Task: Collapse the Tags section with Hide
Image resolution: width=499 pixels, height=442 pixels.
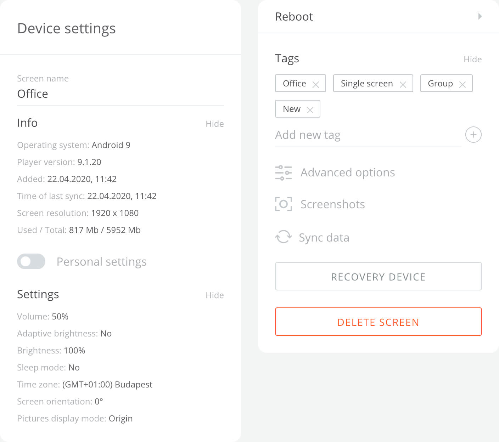Action: click(x=472, y=59)
